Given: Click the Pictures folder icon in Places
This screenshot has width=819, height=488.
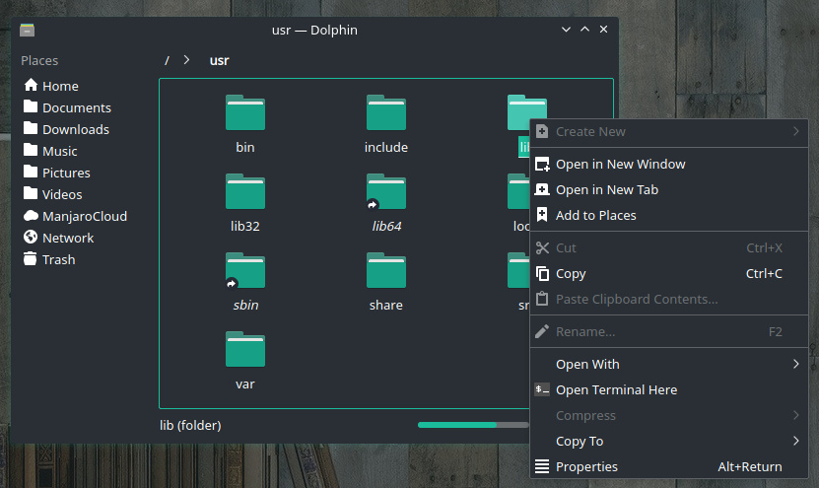Looking at the screenshot, I should coord(31,172).
